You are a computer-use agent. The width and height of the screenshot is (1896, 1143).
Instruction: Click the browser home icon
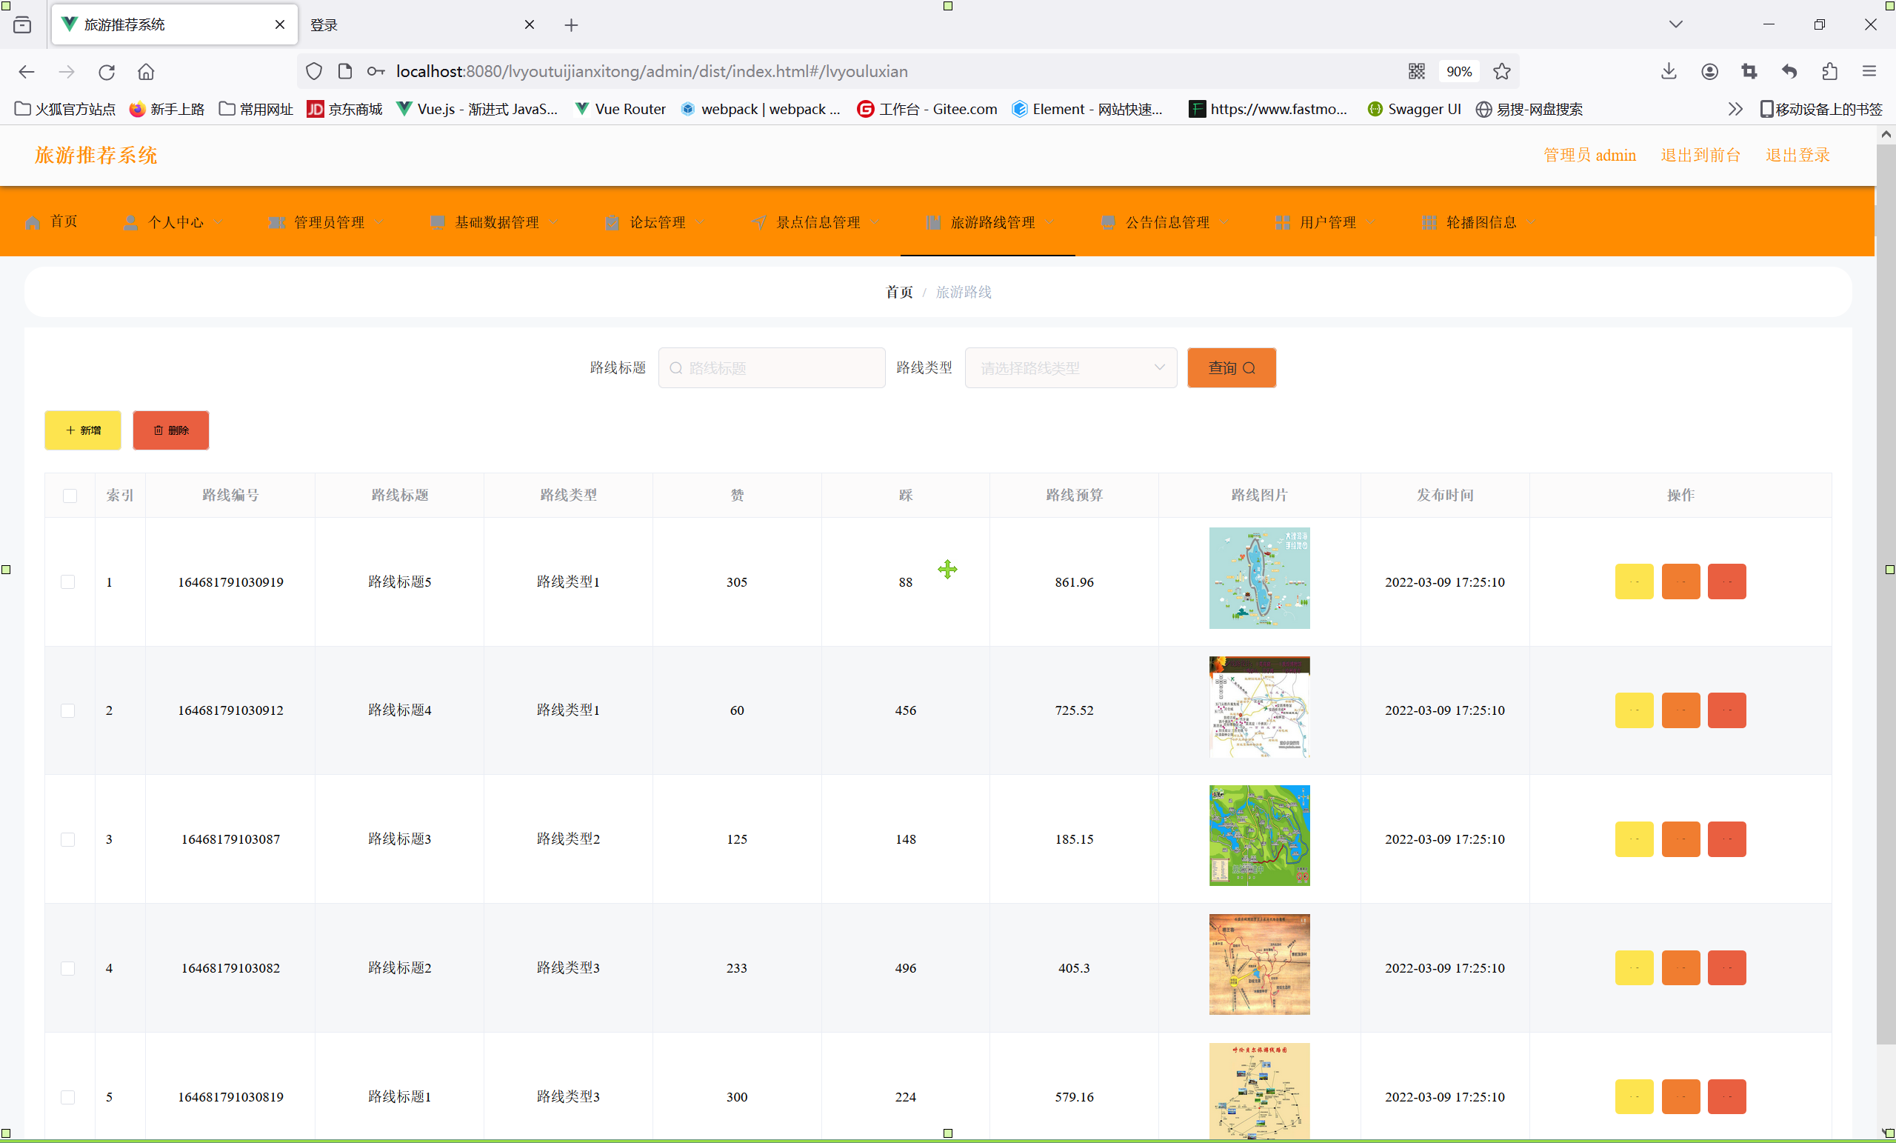pyautogui.click(x=146, y=72)
